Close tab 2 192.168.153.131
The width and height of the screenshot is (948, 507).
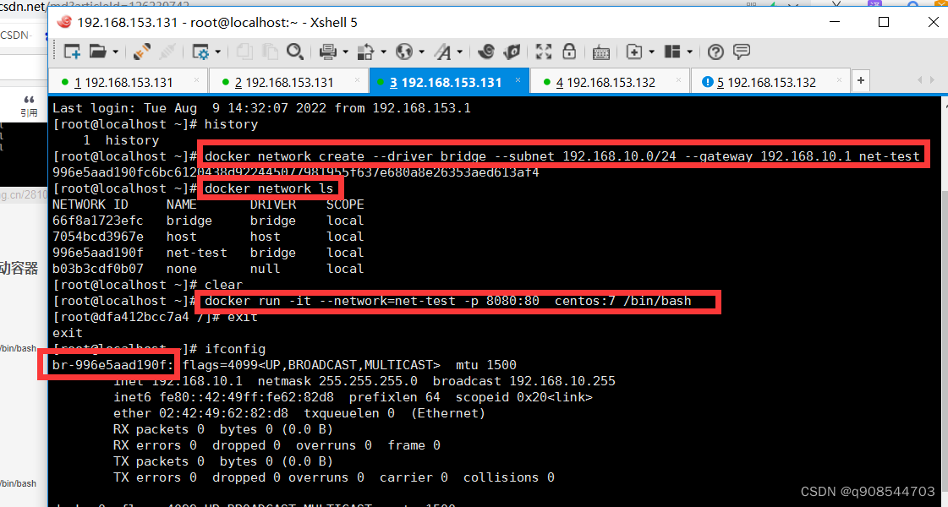358,79
